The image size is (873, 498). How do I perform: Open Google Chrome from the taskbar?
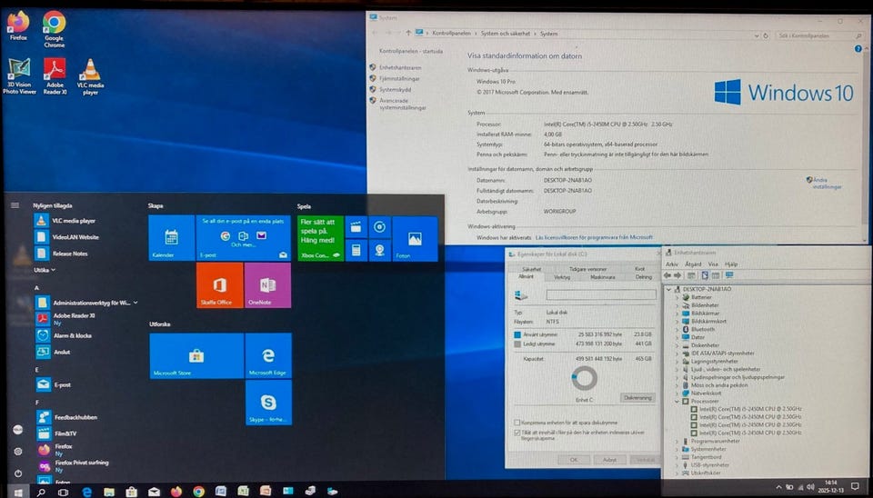(x=198, y=492)
